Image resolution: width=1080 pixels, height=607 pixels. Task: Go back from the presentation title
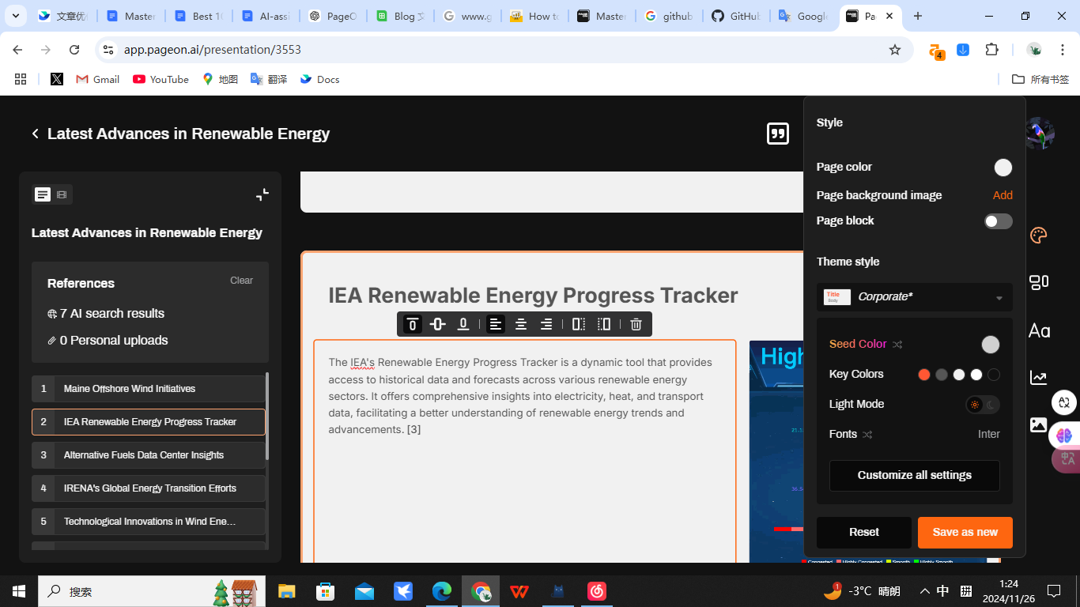click(x=36, y=134)
